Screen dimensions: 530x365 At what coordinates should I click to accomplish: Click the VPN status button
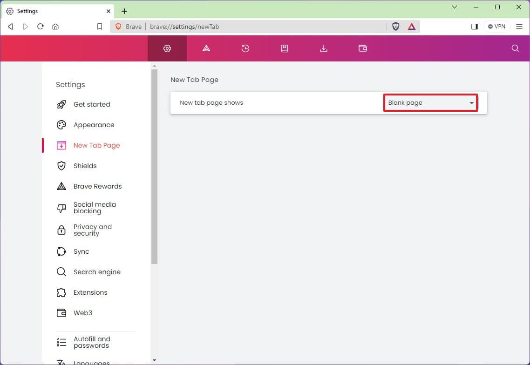496,27
